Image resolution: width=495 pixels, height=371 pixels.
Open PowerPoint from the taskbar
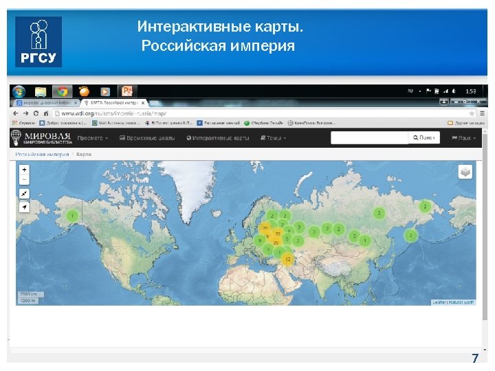127,91
